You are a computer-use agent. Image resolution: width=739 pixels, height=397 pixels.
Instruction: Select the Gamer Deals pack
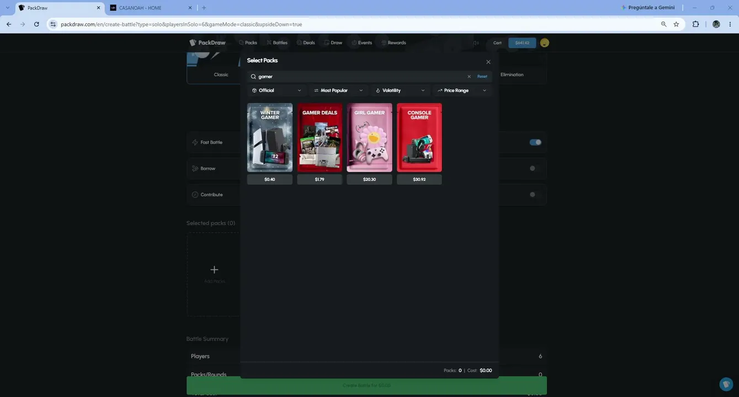320,137
